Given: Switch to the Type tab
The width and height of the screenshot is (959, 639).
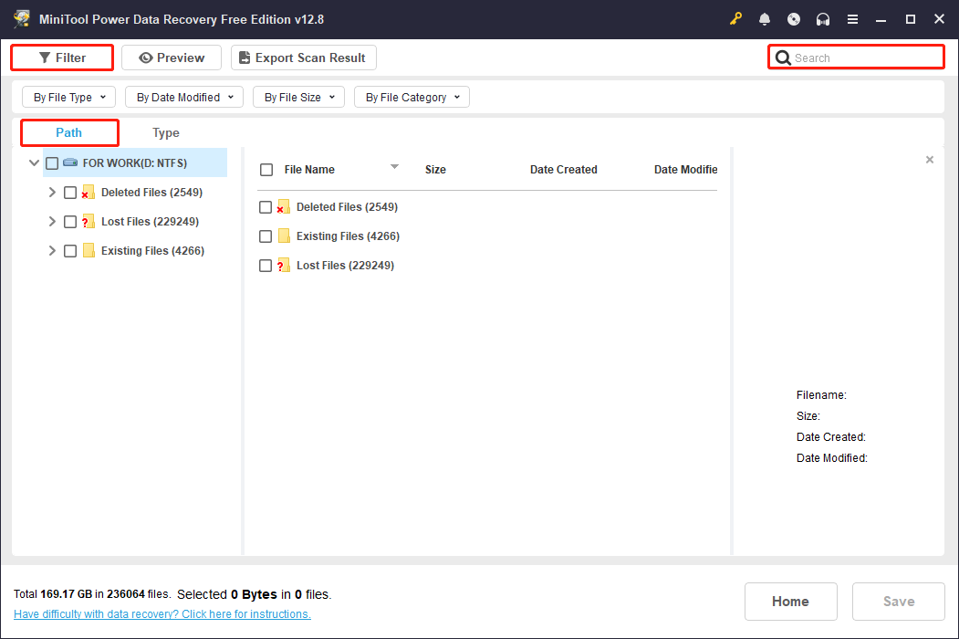Looking at the screenshot, I should (x=165, y=132).
